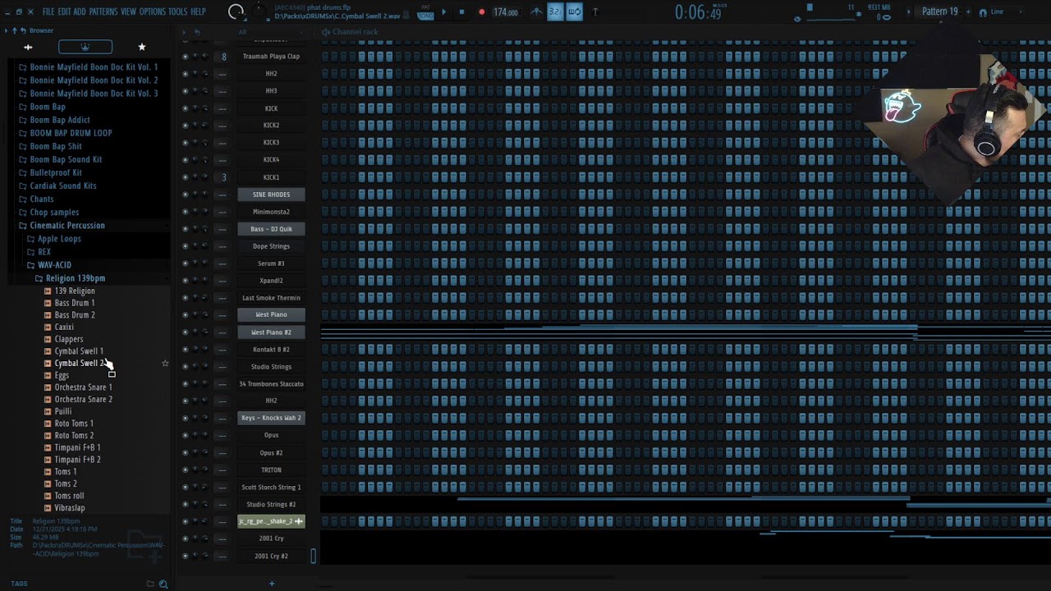Select the Timpani F+B 1 sample
The image size is (1051, 591).
point(77,448)
